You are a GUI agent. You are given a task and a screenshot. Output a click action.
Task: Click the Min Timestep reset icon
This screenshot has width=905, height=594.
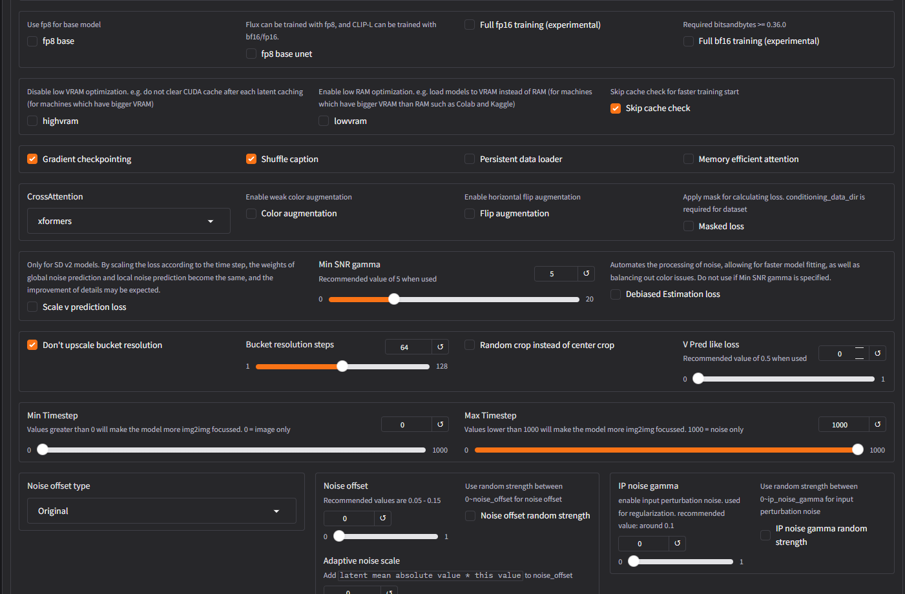pos(440,424)
